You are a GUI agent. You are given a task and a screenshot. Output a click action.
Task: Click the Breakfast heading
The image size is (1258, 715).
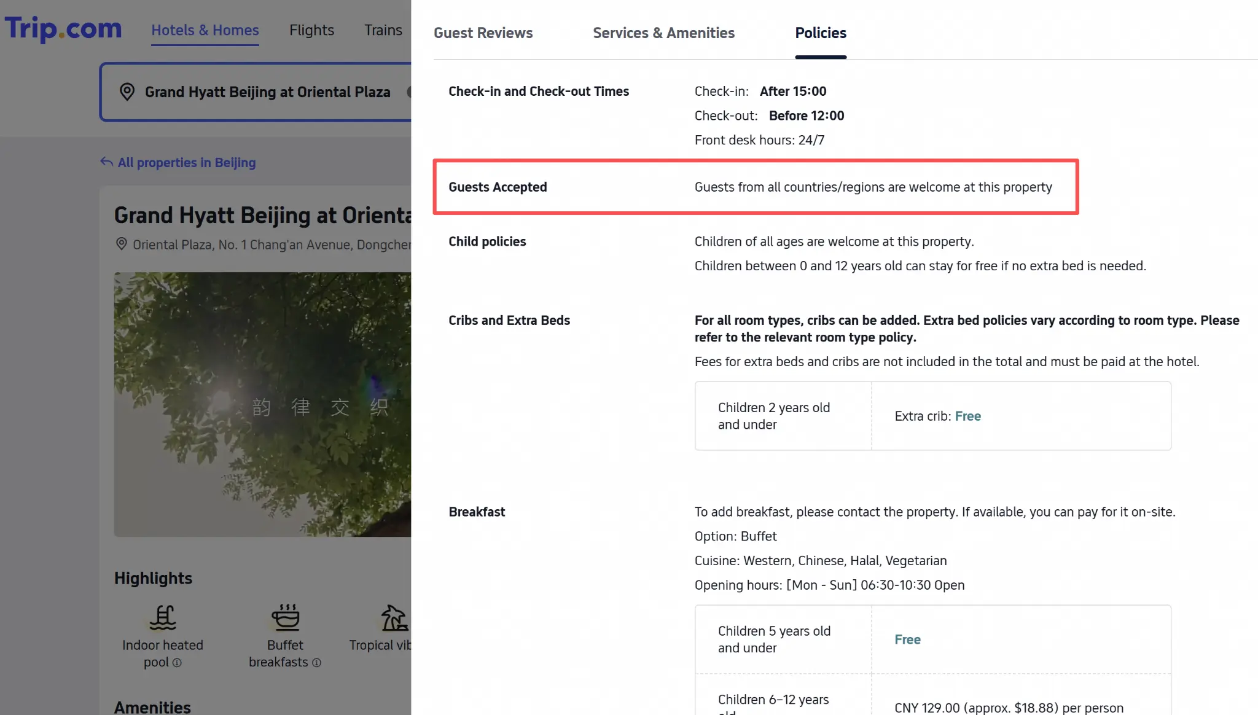(x=477, y=512)
